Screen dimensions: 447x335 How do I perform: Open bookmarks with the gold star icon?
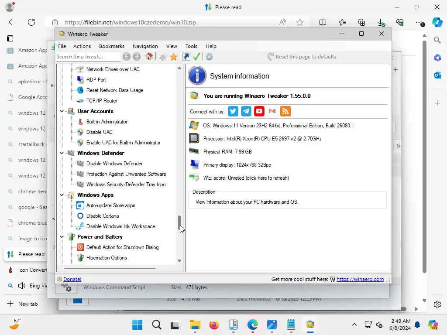pos(174,57)
